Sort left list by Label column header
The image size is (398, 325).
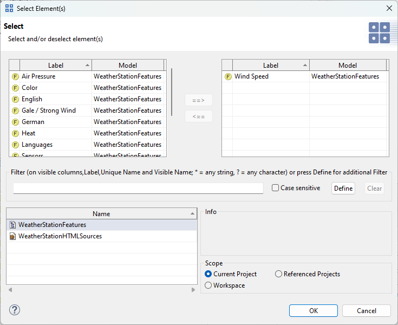[55, 66]
